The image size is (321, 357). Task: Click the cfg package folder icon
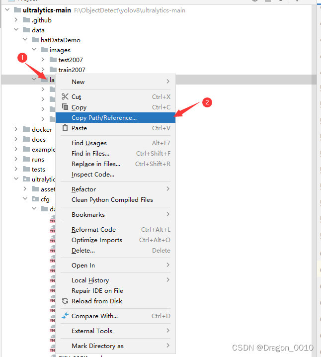(35, 199)
